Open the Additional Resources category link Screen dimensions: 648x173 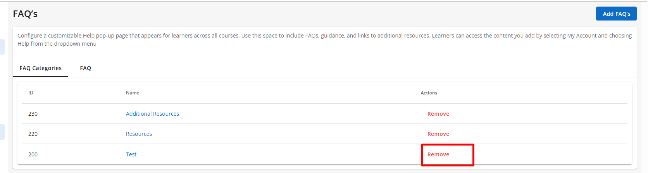tap(152, 114)
